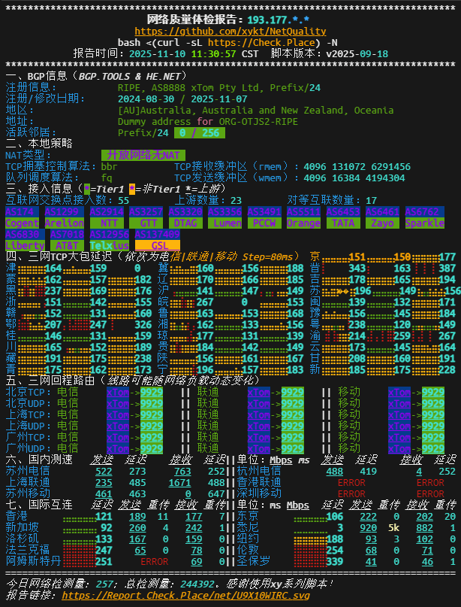Click the 5k retransmit value for Sydney
The width and height of the screenshot is (461, 607).
pos(393,528)
